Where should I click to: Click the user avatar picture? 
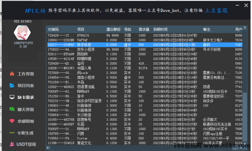coord(22,33)
